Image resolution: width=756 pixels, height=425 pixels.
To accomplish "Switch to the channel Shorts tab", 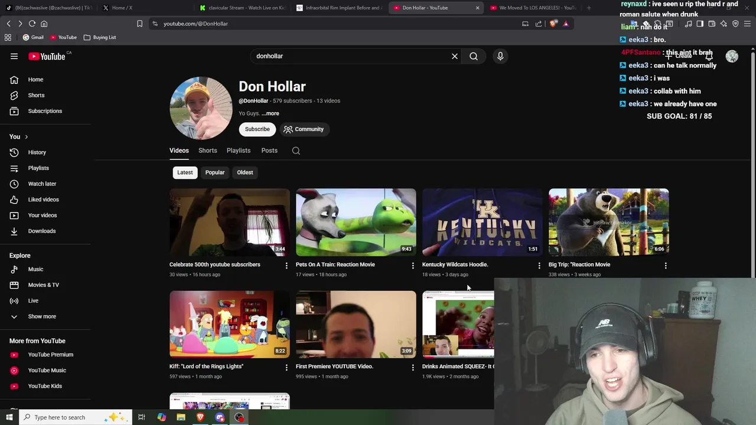I will coord(208,151).
